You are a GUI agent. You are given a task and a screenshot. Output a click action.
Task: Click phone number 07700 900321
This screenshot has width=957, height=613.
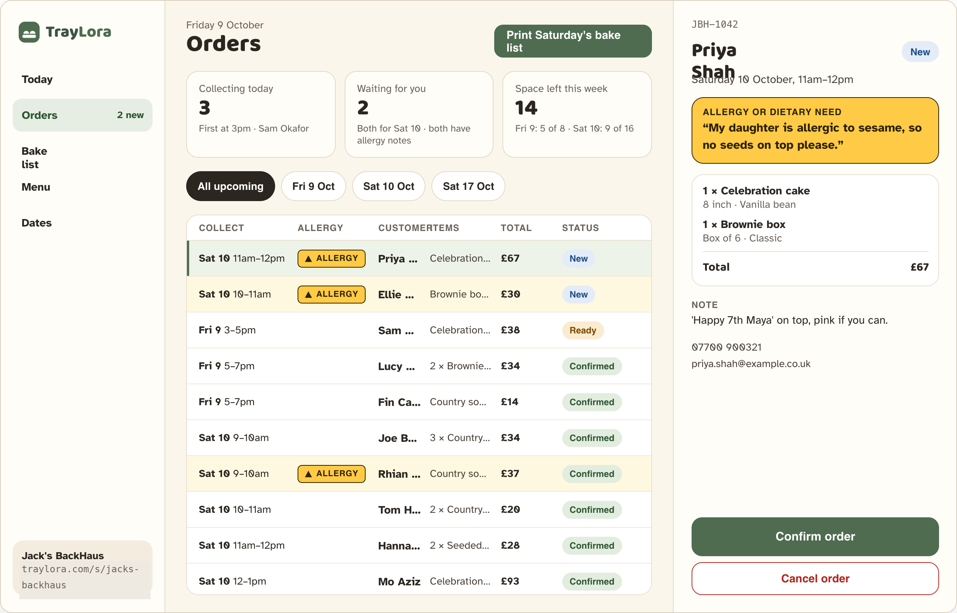726,347
